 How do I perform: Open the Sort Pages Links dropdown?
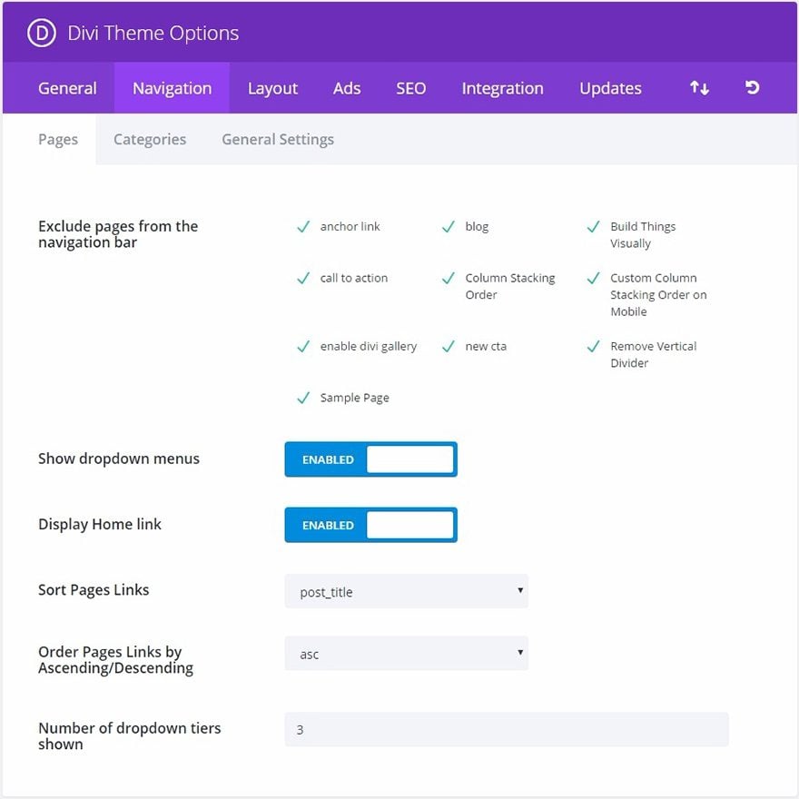click(x=406, y=591)
